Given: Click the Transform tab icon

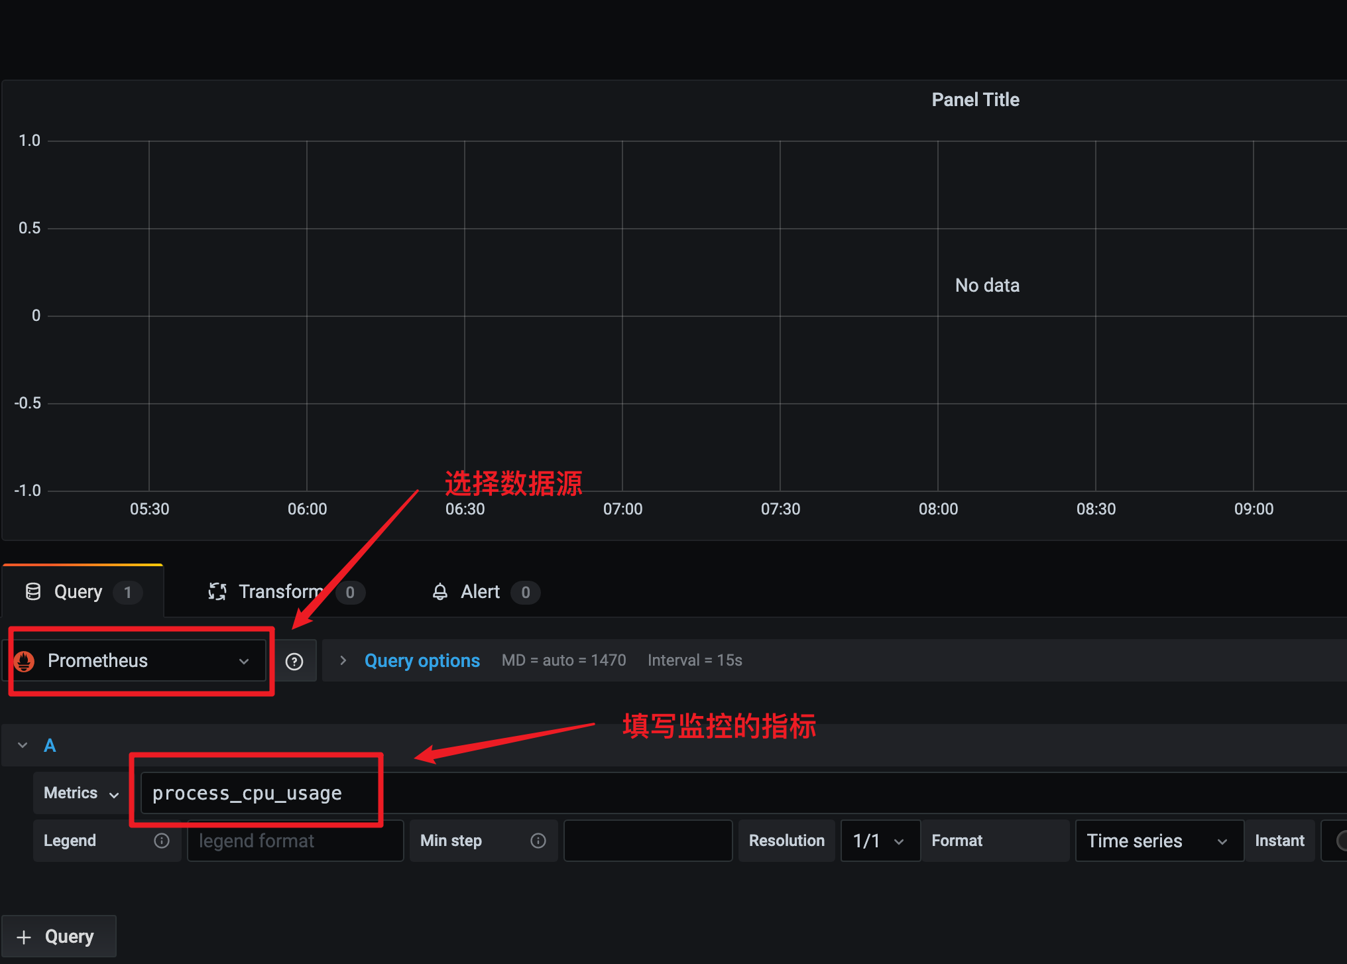Looking at the screenshot, I should click(217, 591).
